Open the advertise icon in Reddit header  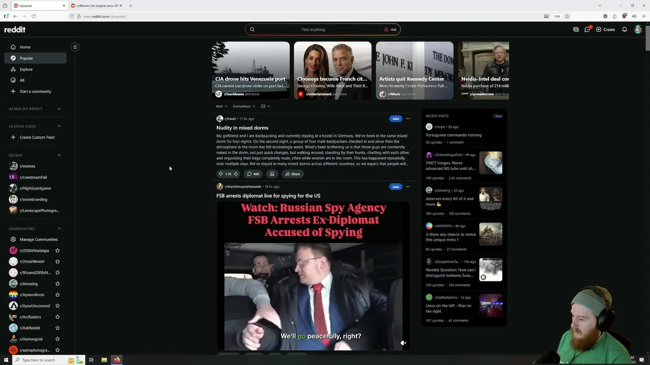[x=576, y=29]
